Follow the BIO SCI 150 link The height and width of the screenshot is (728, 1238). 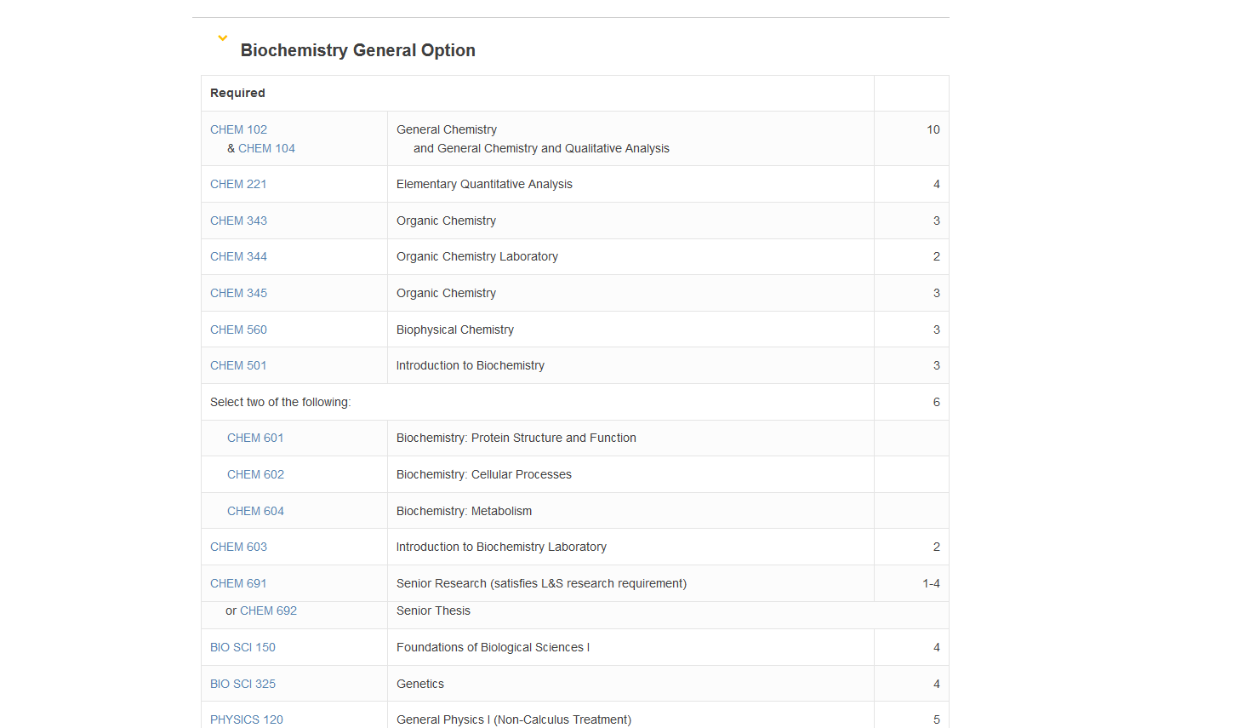(242, 647)
